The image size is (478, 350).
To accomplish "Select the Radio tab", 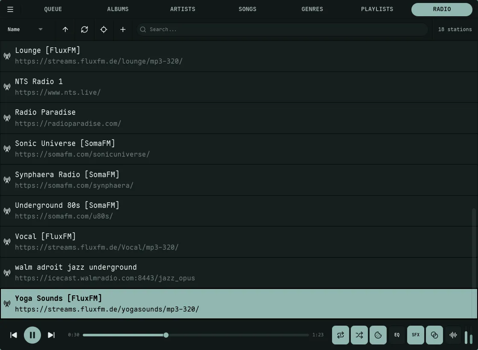I will 442,9.
